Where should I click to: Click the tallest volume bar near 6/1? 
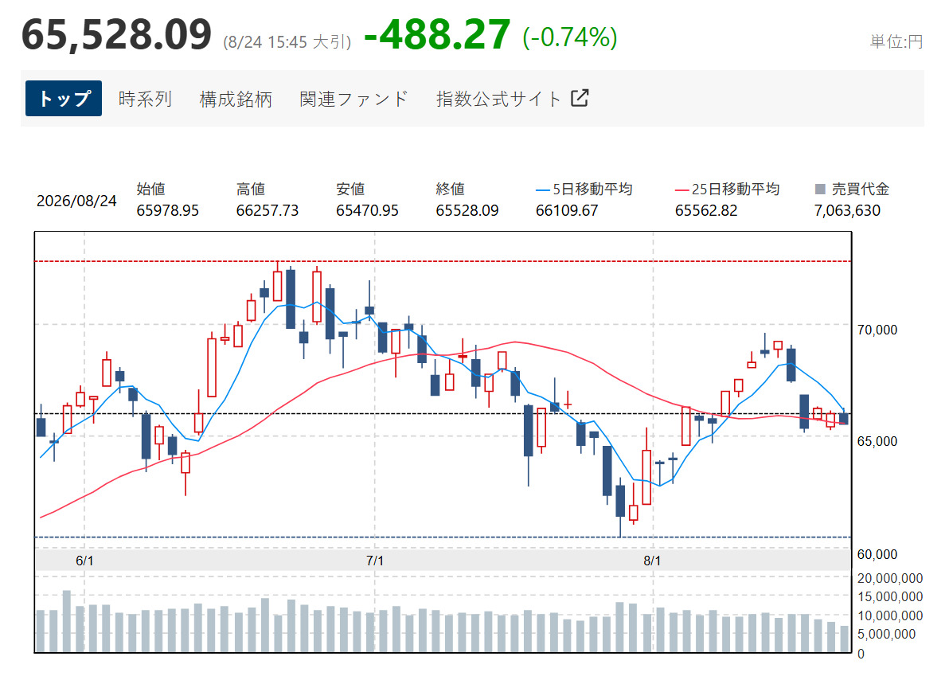(67, 621)
